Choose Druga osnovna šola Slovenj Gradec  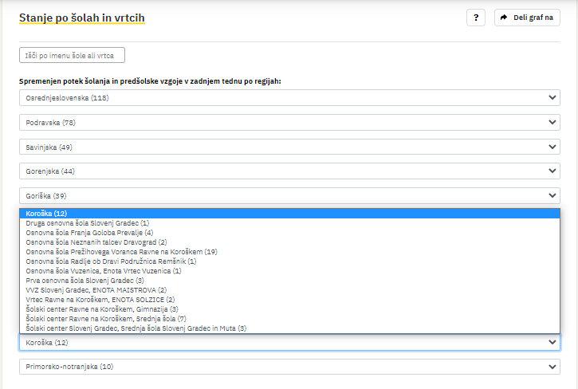[x=88, y=223]
